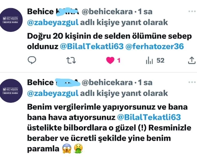Click the 1 sa timestamp on second tweet
The height and width of the screenshot is (157, 197).
145,82
